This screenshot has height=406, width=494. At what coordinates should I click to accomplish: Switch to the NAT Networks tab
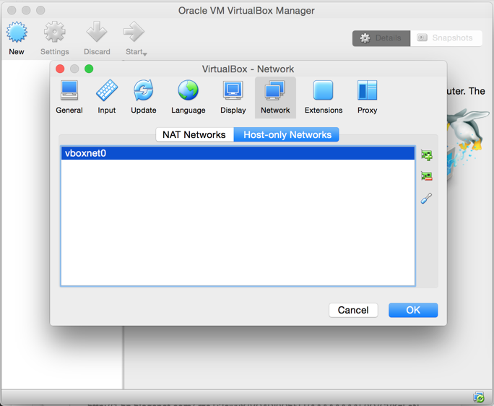[x=194, y=134]
